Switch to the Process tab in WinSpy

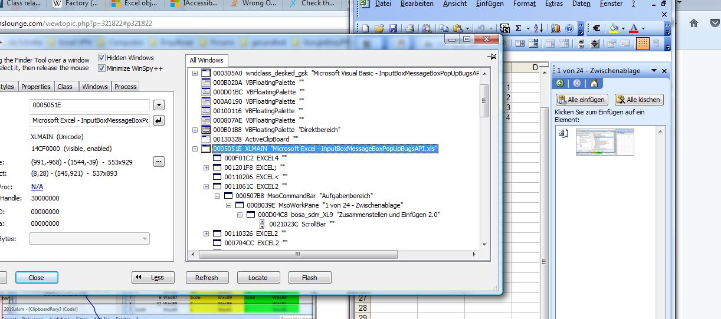pos(125,87)
